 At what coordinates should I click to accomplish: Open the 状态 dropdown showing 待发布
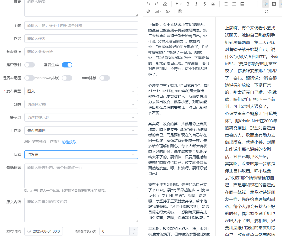(81, 155)
